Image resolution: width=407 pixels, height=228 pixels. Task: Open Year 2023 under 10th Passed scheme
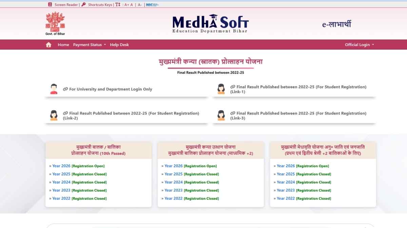[x=61, y=190]
